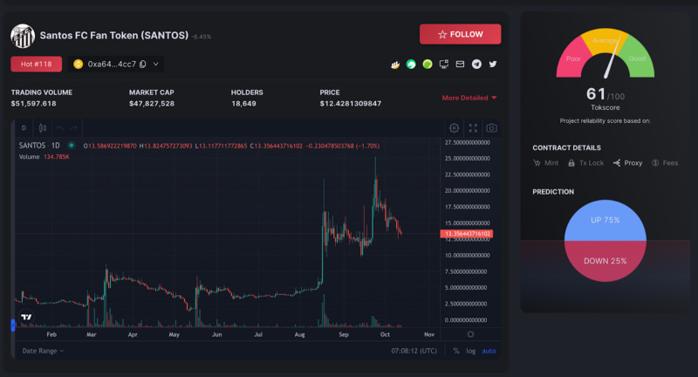698x377 pixels.
Task: Click the 07:08:12 (UTC) timezone selector
Action: [x=414, y=351]
